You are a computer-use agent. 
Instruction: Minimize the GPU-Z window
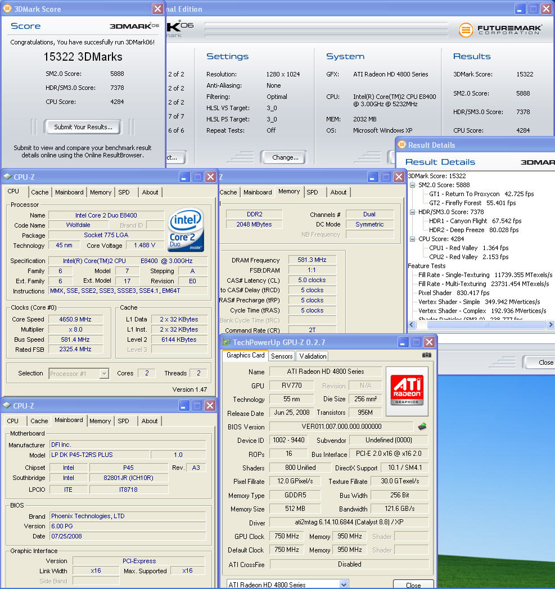(x=402, y=342)
